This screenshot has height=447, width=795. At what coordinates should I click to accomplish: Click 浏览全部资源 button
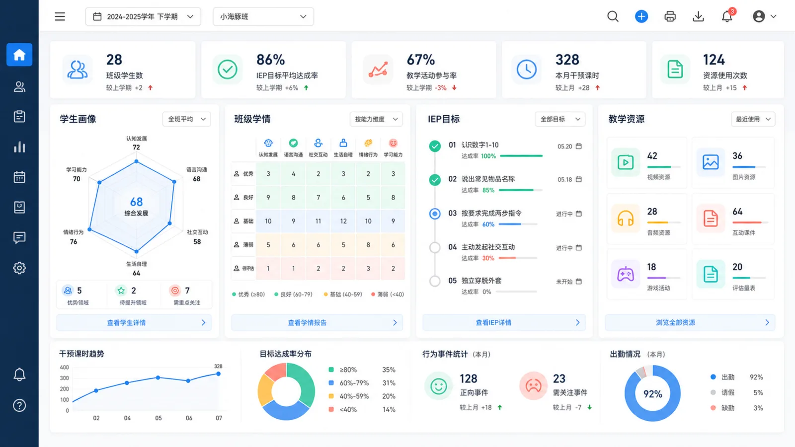coord(690,322)
